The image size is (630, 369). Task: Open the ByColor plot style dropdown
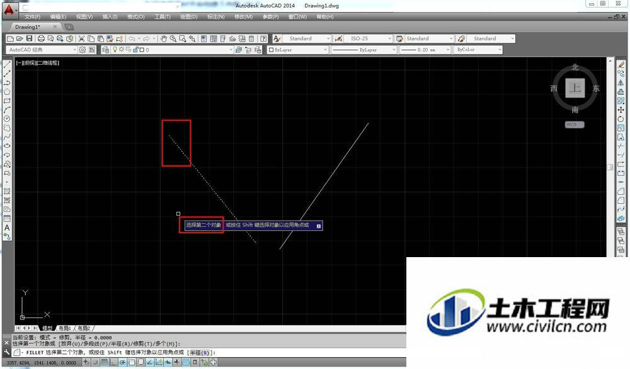[478, 50]
